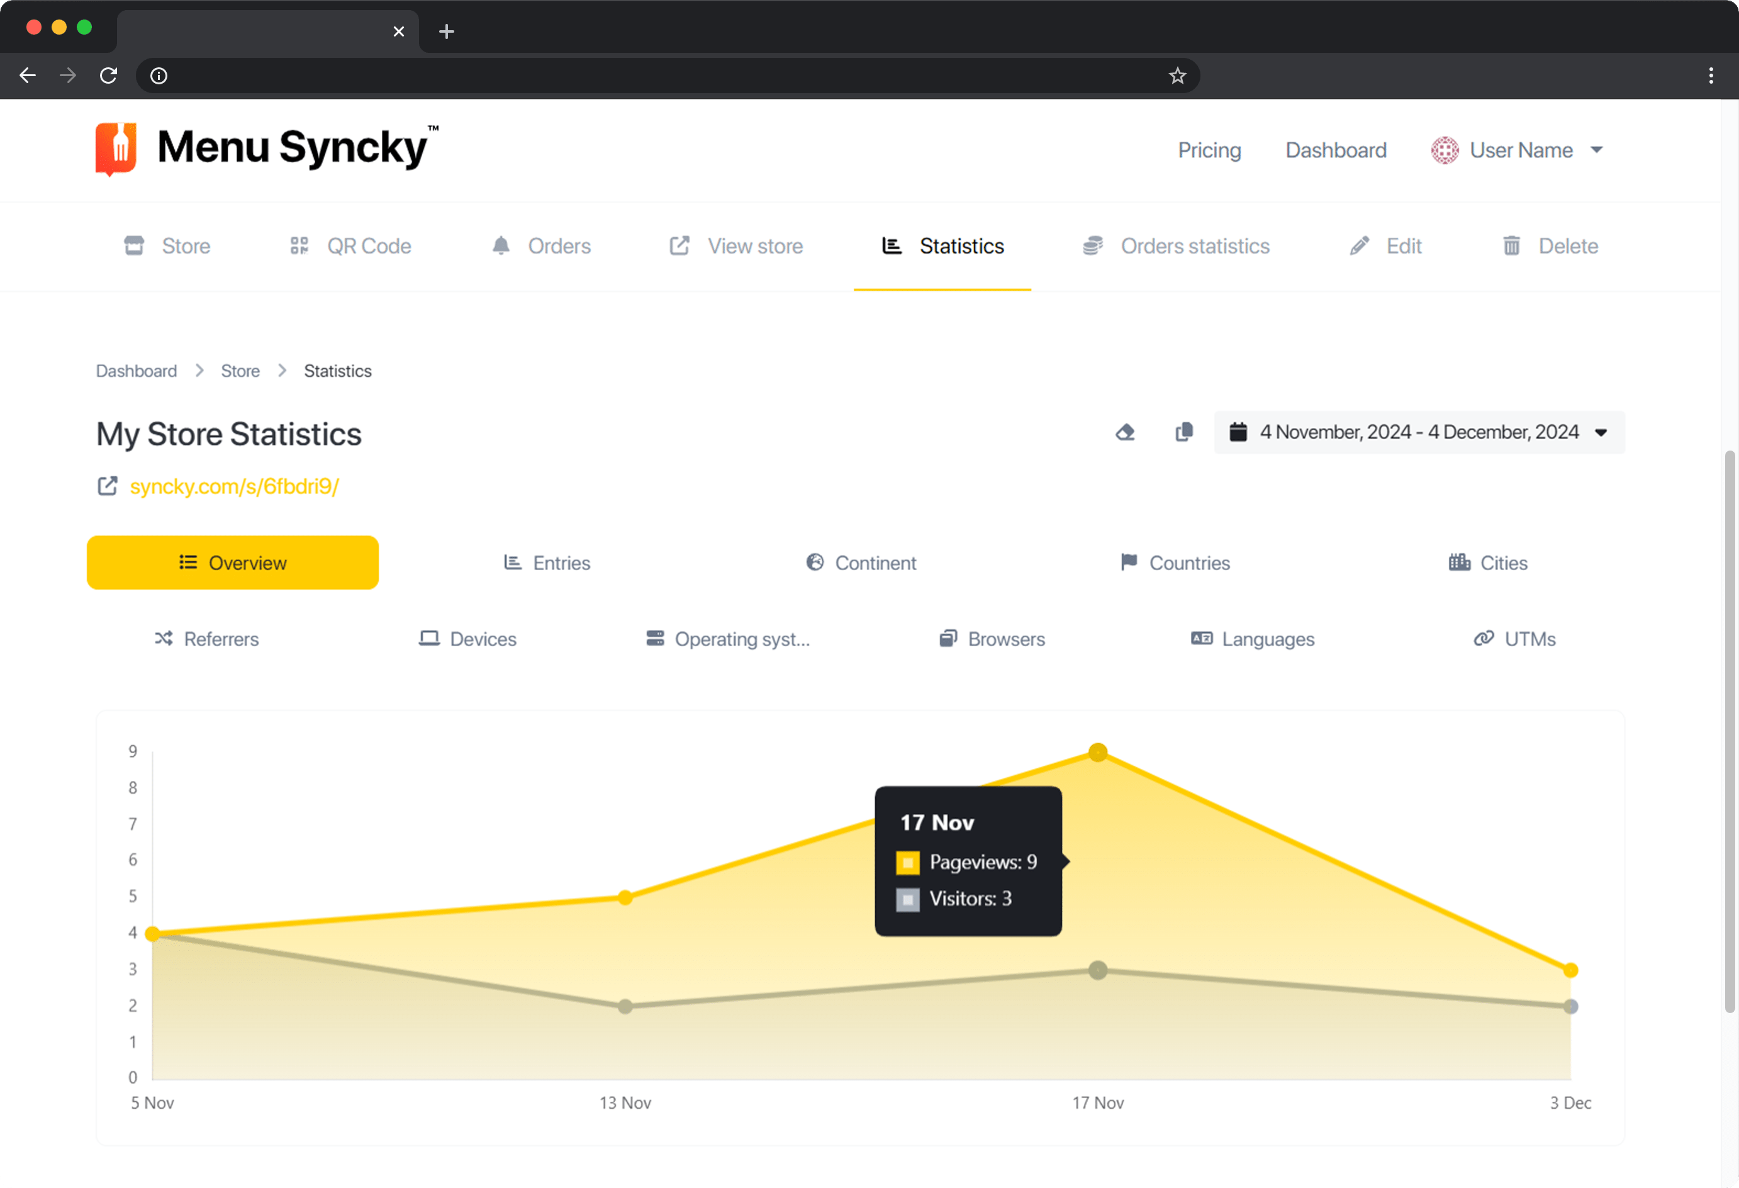Image resolution: width=1739 pixels, height=1188 pixels.
Task: Click the eraser reset icon beside date range
Action: 1125,432
